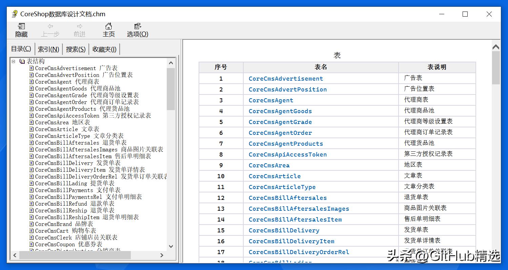Viewport: 508px width, 270px height.
Task: Click the page icon beside CoreCmsAdvertisement 广告表
Action: (x=32, y=68)
